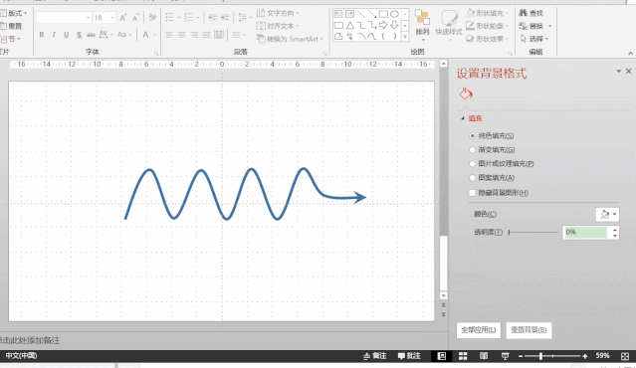
Task: Switch to reading view
Action: (x=484, y=356)
